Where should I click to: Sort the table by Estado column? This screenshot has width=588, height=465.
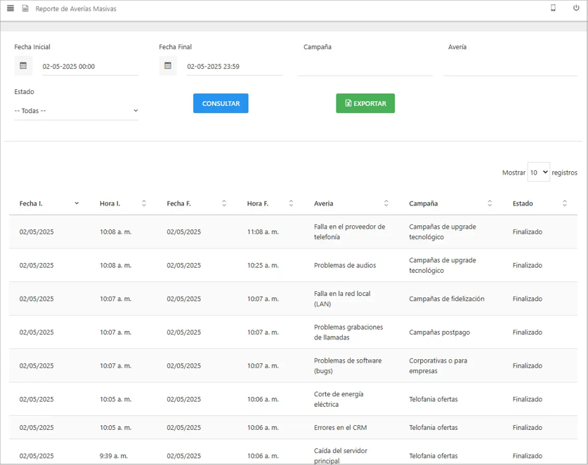564,203
